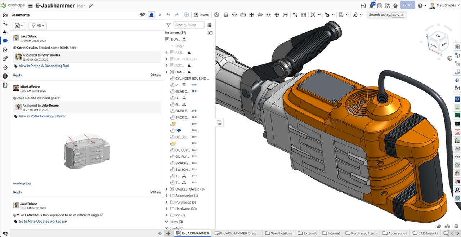The height and width of the screenshot is (237, 461).
Task: Click the stopwatch icon in the left sidebar
Action: click(x=5, y=67)
